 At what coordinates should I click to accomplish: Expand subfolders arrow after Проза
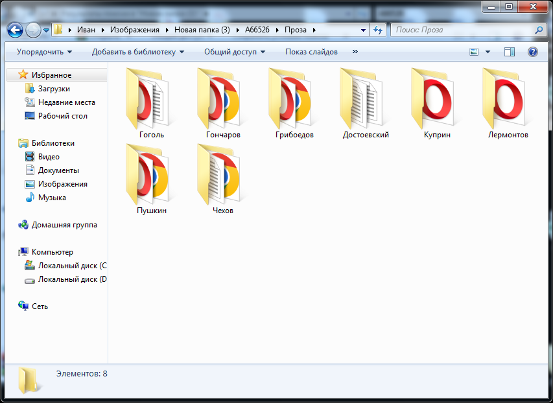pyautogui.click(x=314, y=30)
